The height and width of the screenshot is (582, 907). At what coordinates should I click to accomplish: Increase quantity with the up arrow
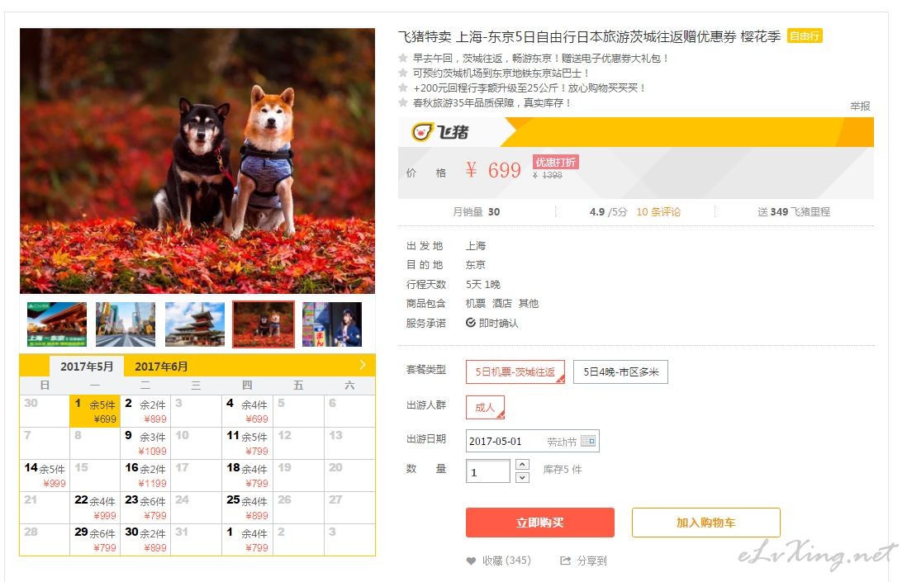pos(522,464)
